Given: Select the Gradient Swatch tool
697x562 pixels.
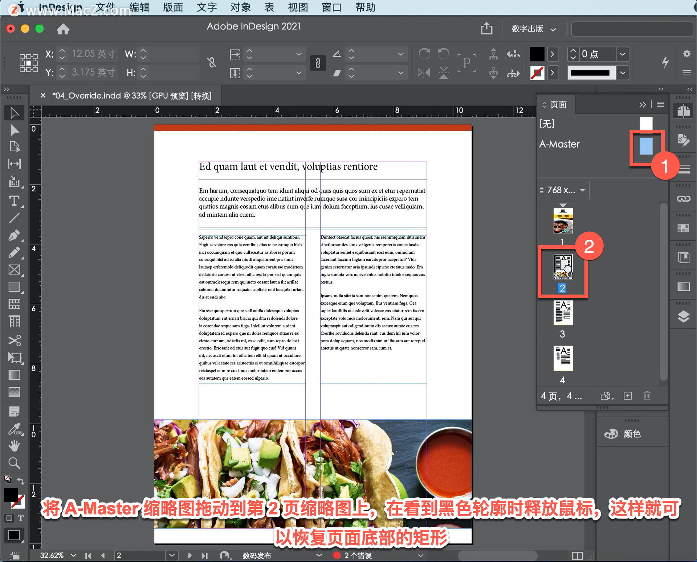Looking at the screenshot, I should tap(14, 375).
